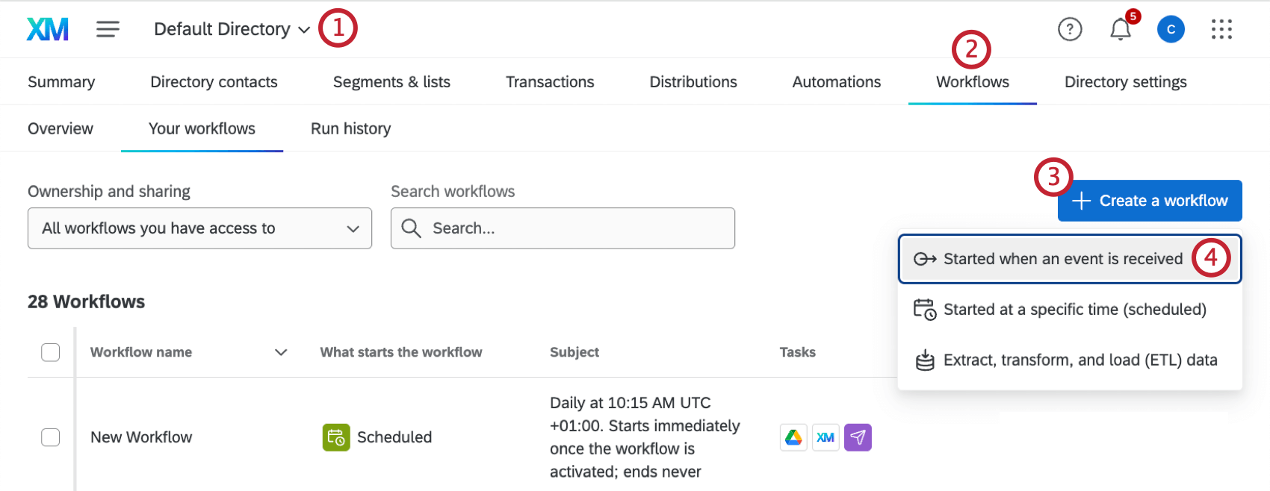Image resolution: width=1270 pixels, height=491 pixels.
Task: Click the Google Drive task icon
Action: click(793, 437)
